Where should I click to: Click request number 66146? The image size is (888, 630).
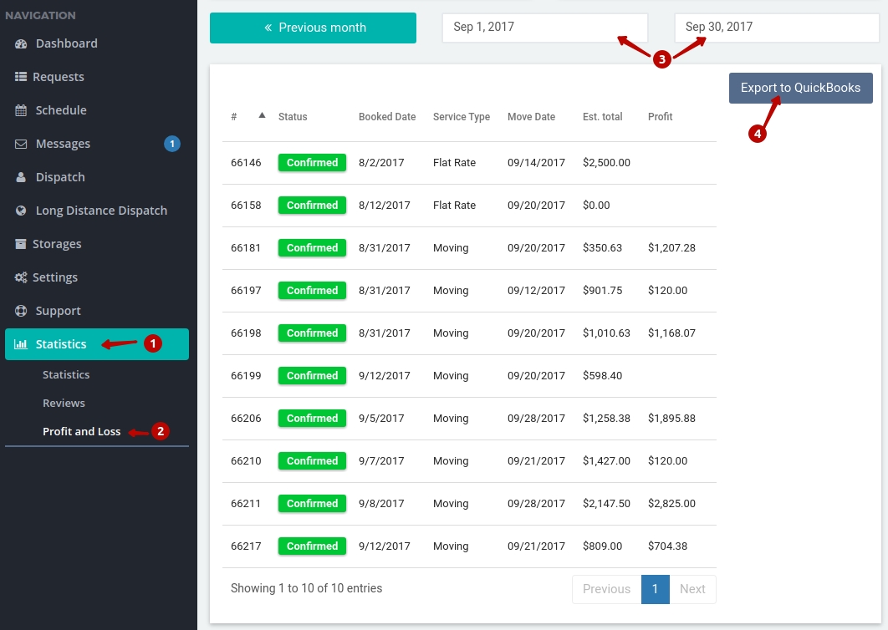pos(246,162)
